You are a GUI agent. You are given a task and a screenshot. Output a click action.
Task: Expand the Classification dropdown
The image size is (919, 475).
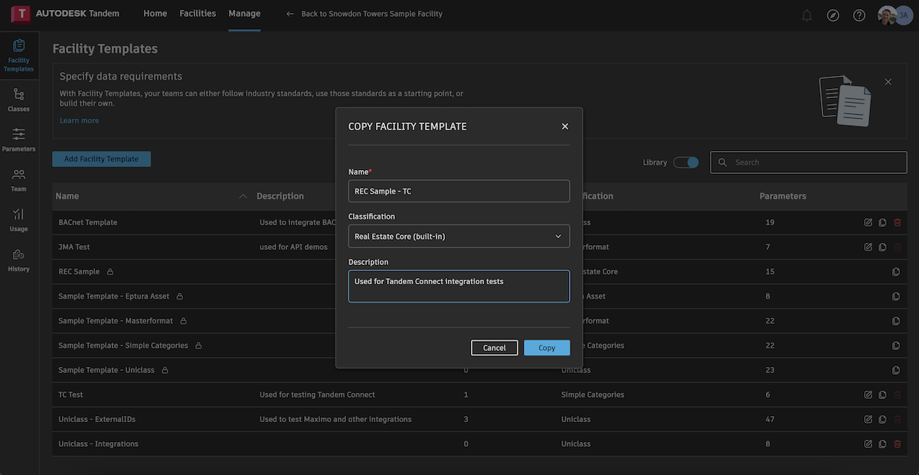coord(459,236)
